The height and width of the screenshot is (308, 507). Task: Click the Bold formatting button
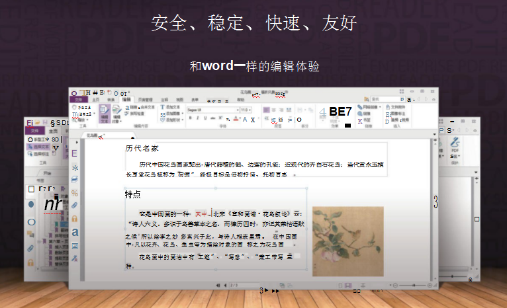189,119
